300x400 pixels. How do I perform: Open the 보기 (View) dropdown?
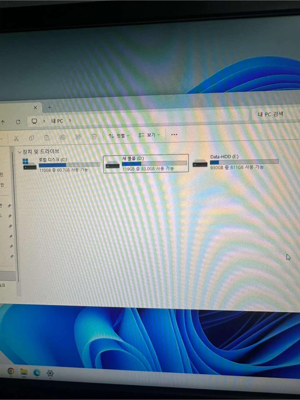[149, 135]
